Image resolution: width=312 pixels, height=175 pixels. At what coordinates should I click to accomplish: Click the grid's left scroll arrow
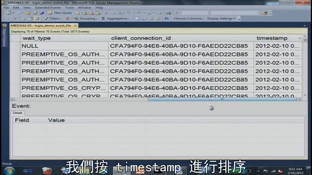12,99
